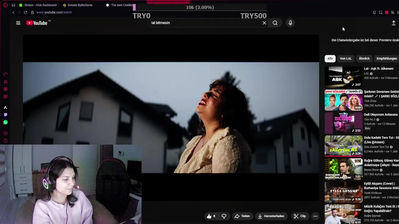
Task: Select the Von LAL filter chip
Action: [346, 58]
